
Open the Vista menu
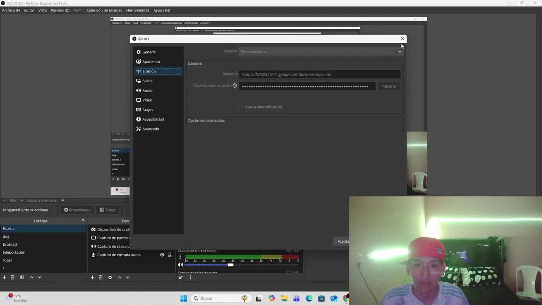click(x=42, y=10)
